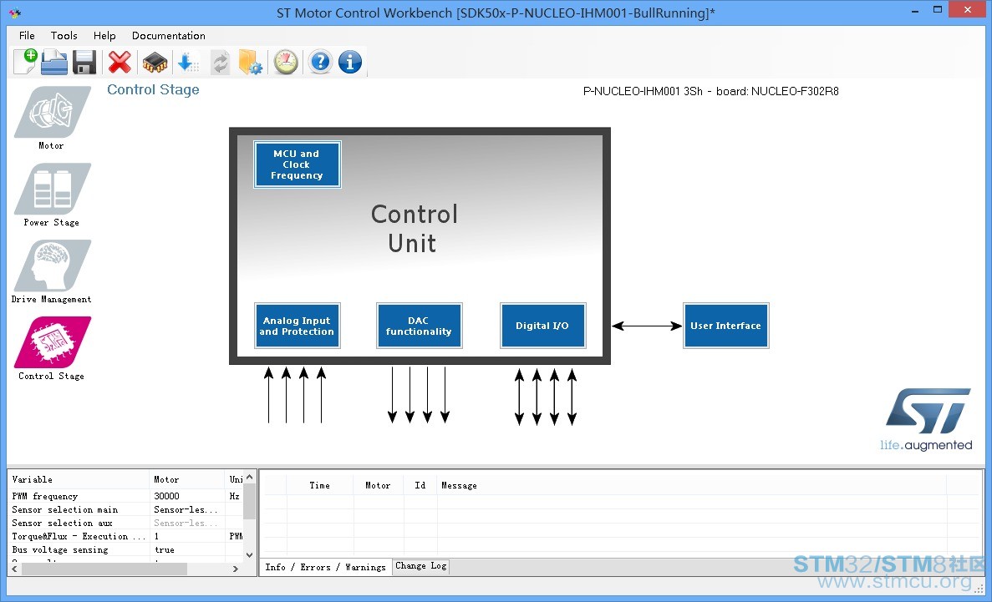This screenshot has height=602, width=992.
Task: Open the Help menu
Action: [x=104, y=35]
